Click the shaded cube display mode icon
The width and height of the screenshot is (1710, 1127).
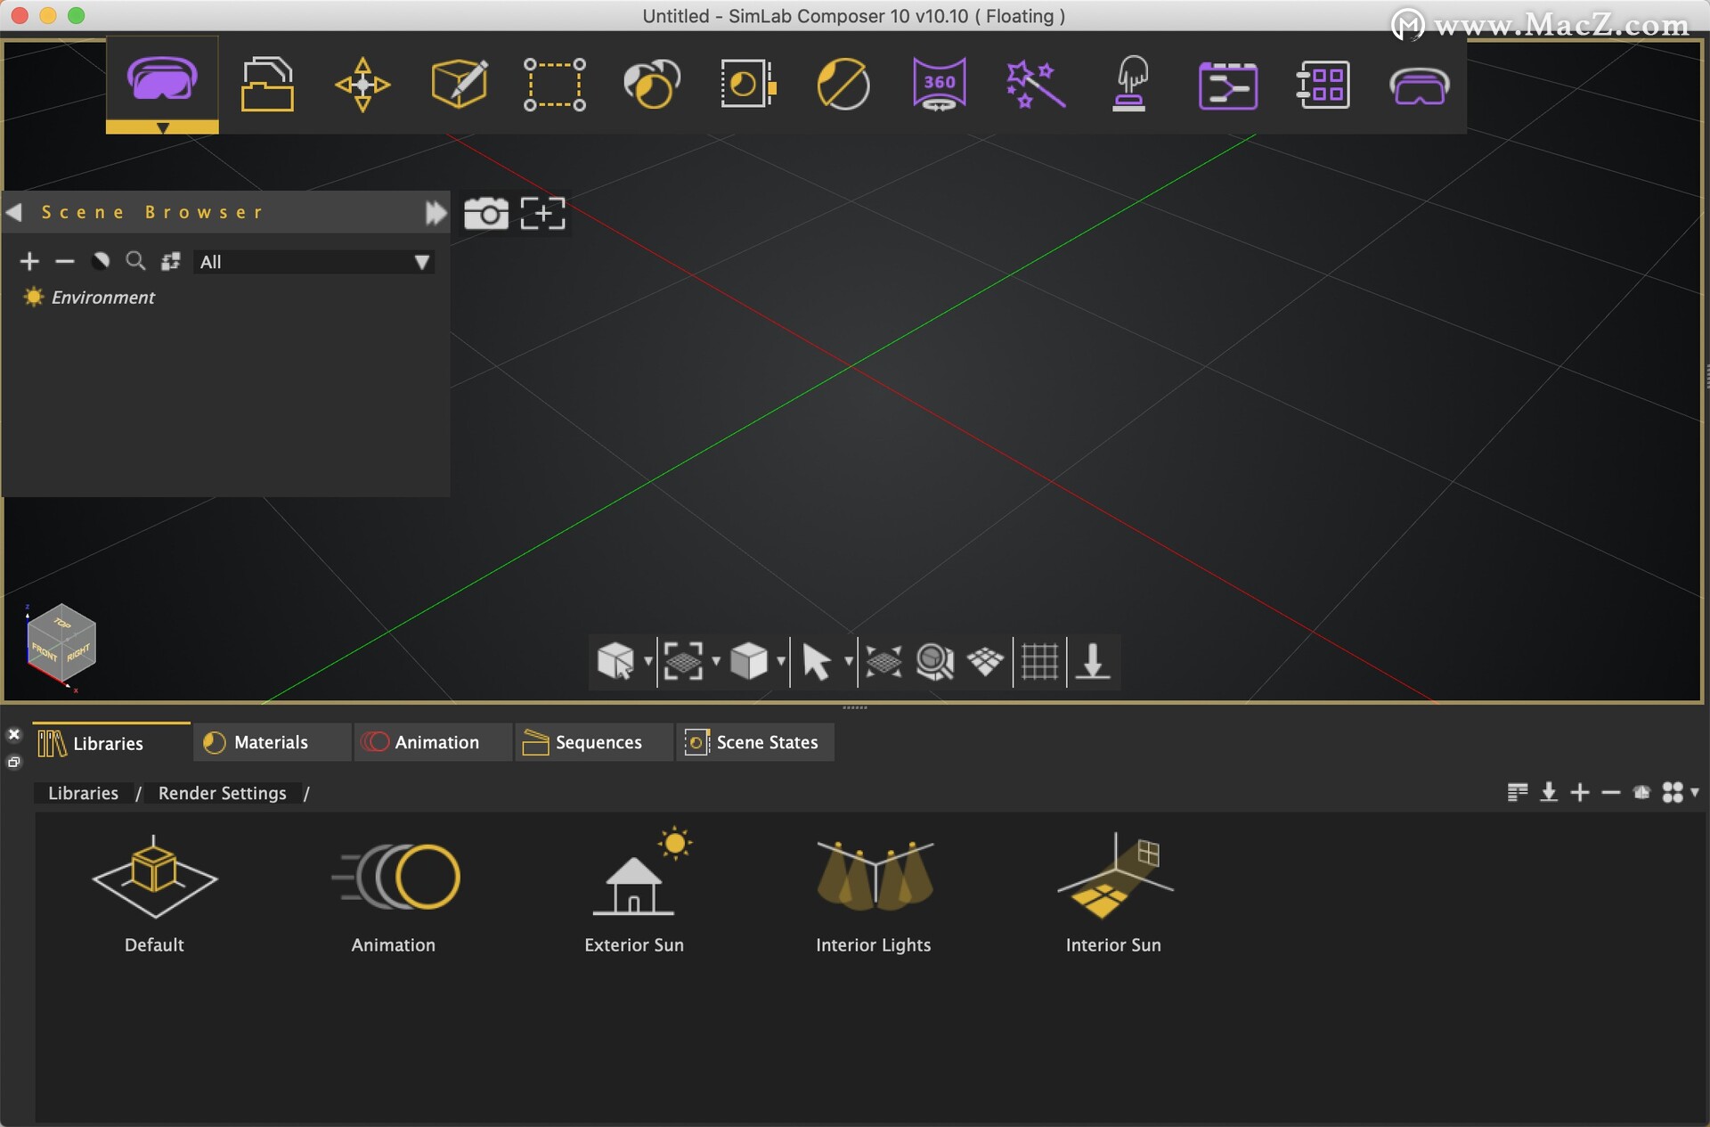(749, 661)
